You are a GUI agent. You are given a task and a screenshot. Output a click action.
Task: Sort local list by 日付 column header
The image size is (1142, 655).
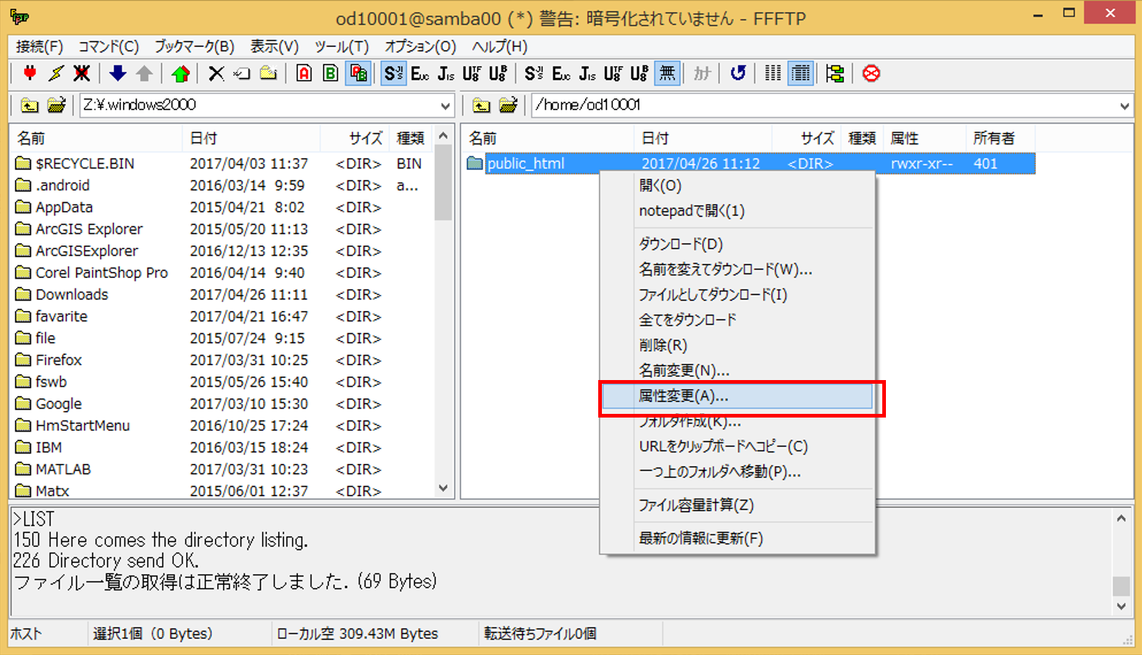(250, 138)
